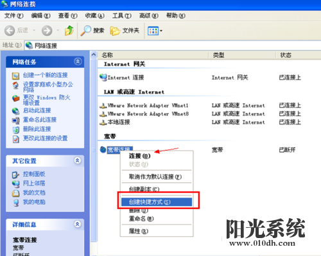Toggle the Folders (文件夹) pane button

point(125,31)
